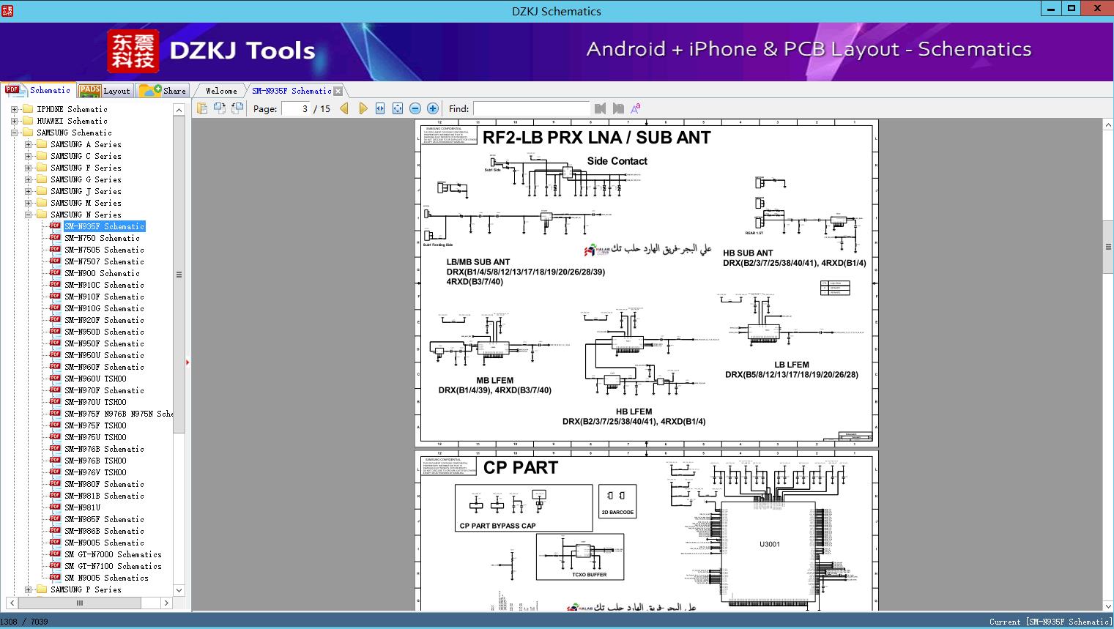The height and width of the screenshot is (629, 1114).
Task: Click tree scroll right arrow
Action: click(x=166, y=603)
